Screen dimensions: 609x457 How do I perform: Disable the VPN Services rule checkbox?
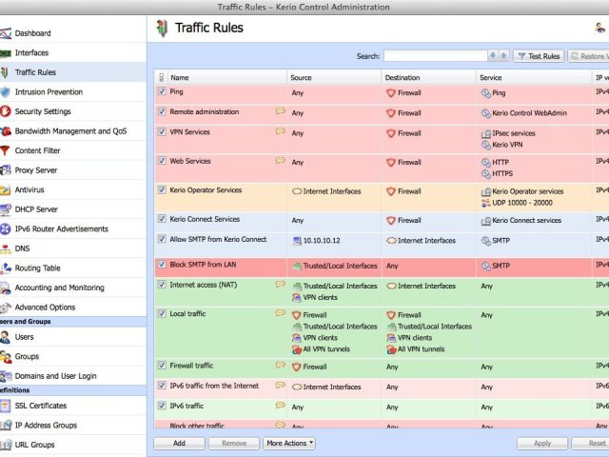coord(162,131)
